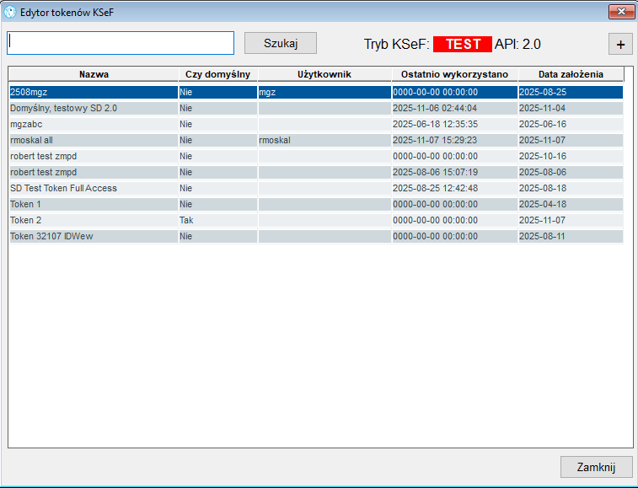
Task: Select the default Token 2 row
Action: coord(316,220)
